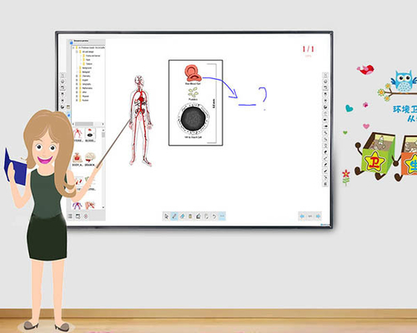This screenshot has height=333, width=417.
Task: Expand the Russian folder node
Action: tap(77, 100)
